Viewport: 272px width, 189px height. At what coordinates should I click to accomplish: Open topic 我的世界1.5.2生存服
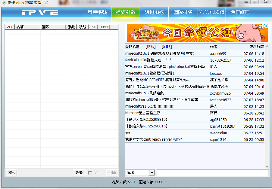(x=167, y=86)
